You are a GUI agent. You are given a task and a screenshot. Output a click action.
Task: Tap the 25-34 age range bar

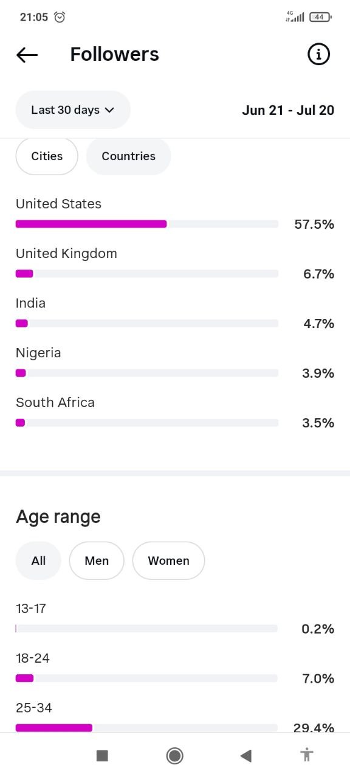tap(146, 728)
